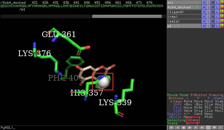The height and width of the screenshot is (130, 224).
Task: Click the Atoms selecting mode text
Action: (x=193, y=120)
